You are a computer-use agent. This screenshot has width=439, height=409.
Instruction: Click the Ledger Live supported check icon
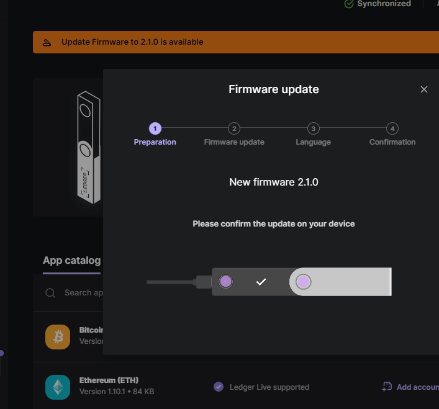tap(219, 387)
